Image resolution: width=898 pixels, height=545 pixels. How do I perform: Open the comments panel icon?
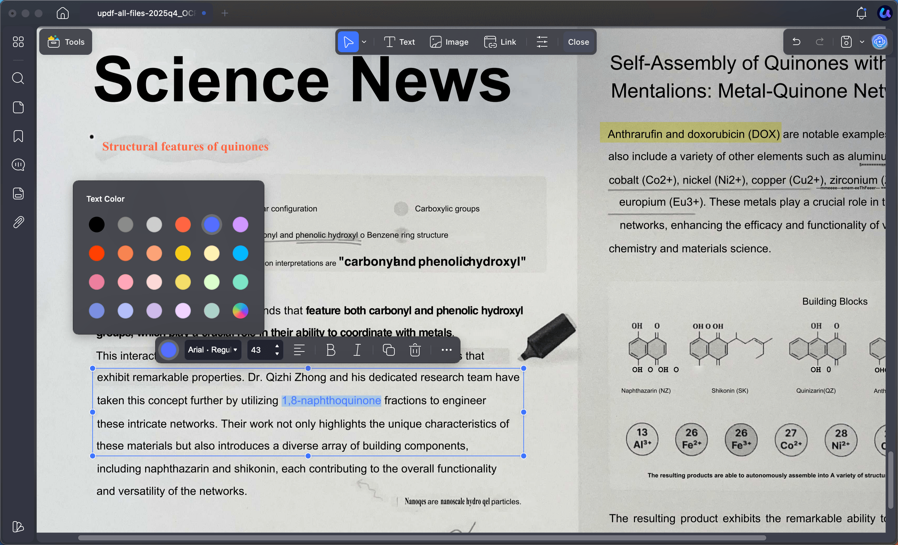coord(18,165)
